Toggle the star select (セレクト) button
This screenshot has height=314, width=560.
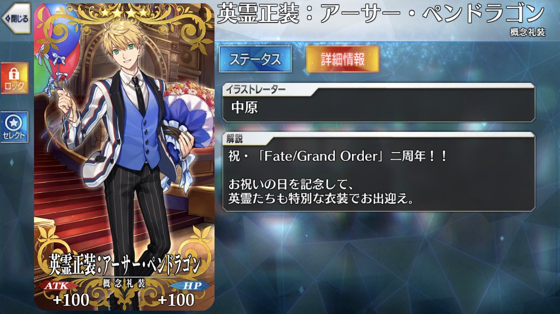(14, 127)
